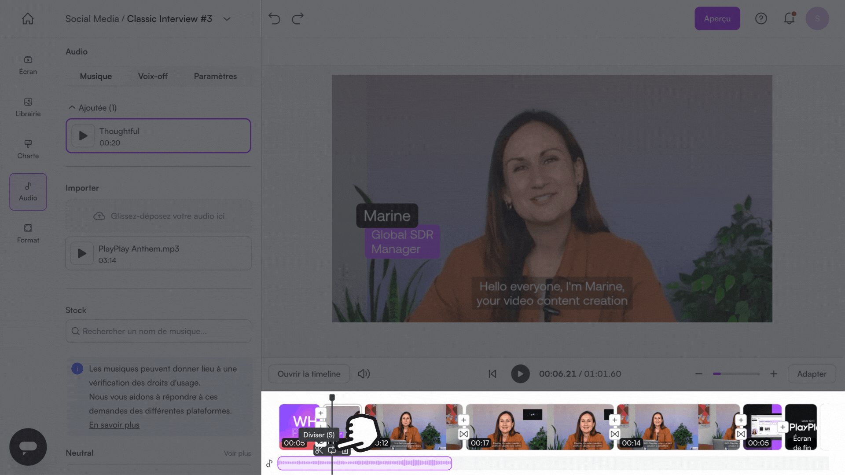Click the redo arrow icon
The width and height of the screenshot is (845, 475).
pyautogui.click(x=298, y=18)
